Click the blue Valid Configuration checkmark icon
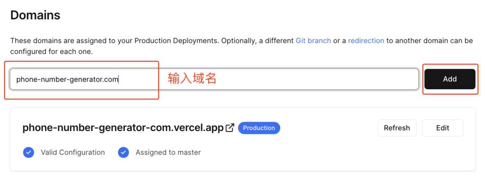The image size is (485, 184). (28, 153)
